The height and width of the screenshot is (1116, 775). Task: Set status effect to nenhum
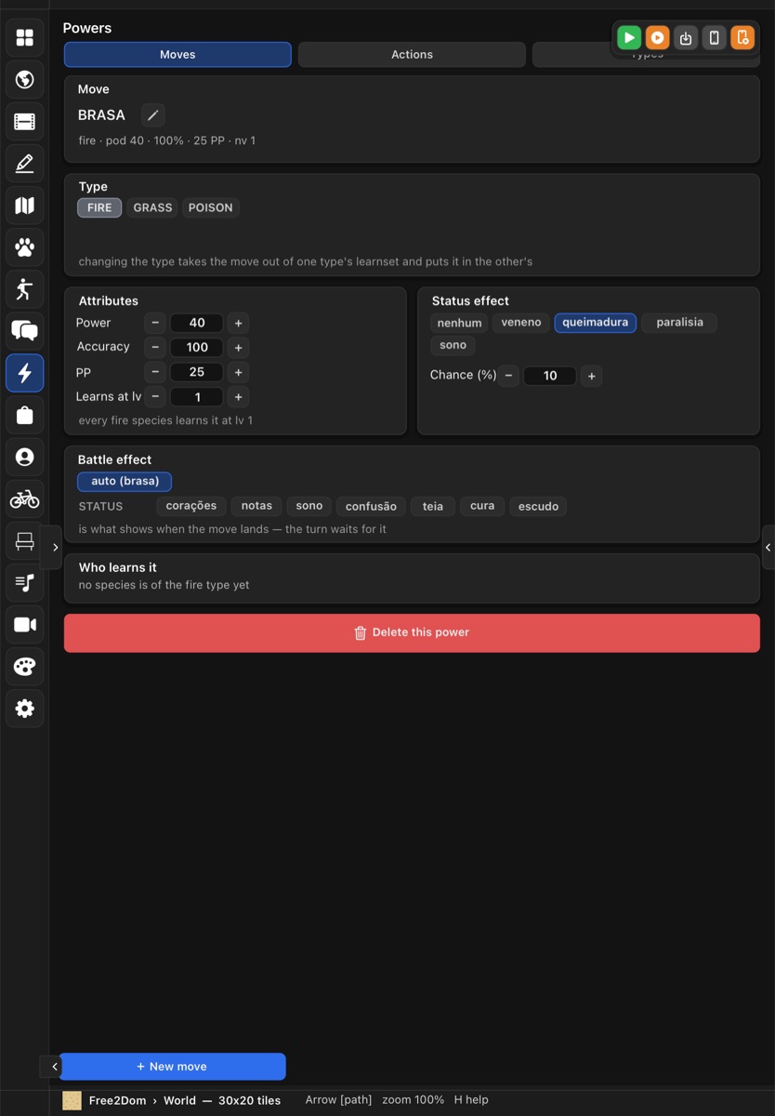[x=459, y=323]
